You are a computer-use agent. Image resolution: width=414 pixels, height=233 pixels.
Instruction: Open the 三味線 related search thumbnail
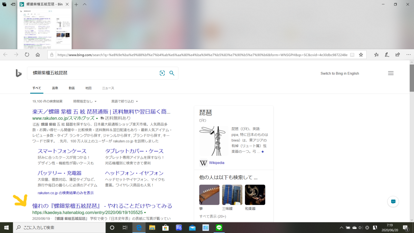[232, 195]
